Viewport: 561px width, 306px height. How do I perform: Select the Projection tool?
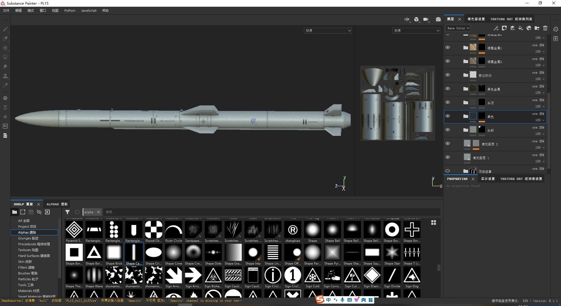[5, 48]
